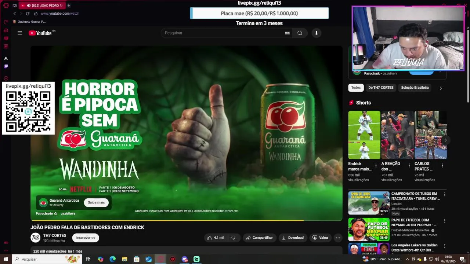Open a new browser tab
The width and height of the screenshot is (470, 264).
[x=69, y=5]
